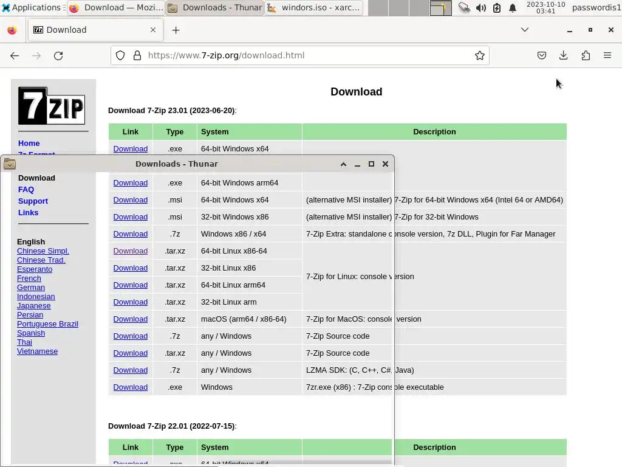Image resolution: width=622 pixels, height=467 pixels.
Task: Click the panel clock 2023-10-10 03:41
Action: (x=546, y=7)
